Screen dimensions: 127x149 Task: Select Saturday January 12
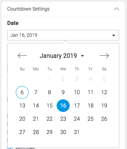pos(104,92)
